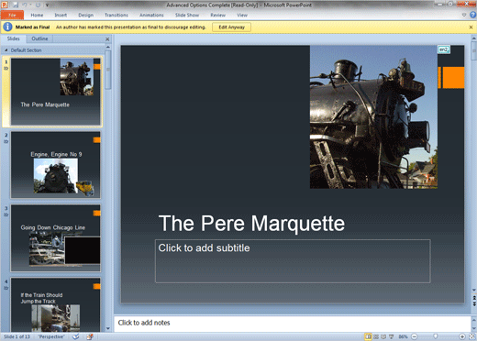The image size is (477, 341).
Task: Select slide 2 thumbnail Engine, Engine No 9
Action: pyautogui.click(x=56, y=165)
